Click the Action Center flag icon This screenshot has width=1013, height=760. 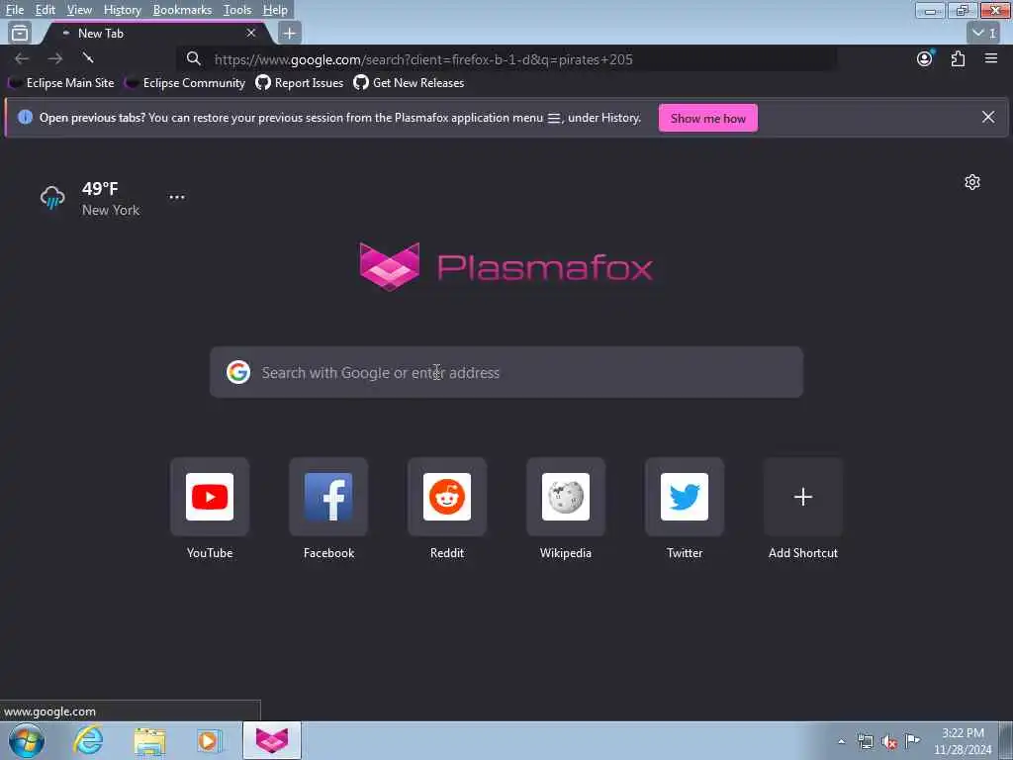click(912, 740)
